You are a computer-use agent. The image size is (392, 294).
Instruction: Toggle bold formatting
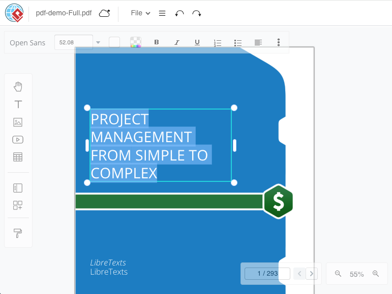[157, 42]
